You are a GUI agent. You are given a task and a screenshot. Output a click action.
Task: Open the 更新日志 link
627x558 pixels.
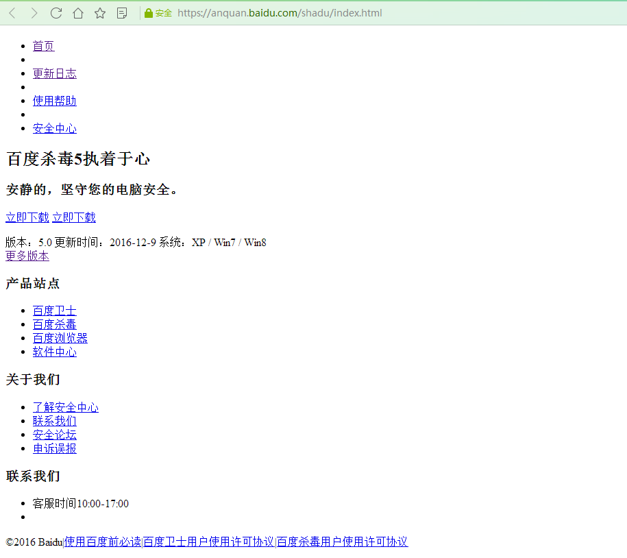point(54,73)
